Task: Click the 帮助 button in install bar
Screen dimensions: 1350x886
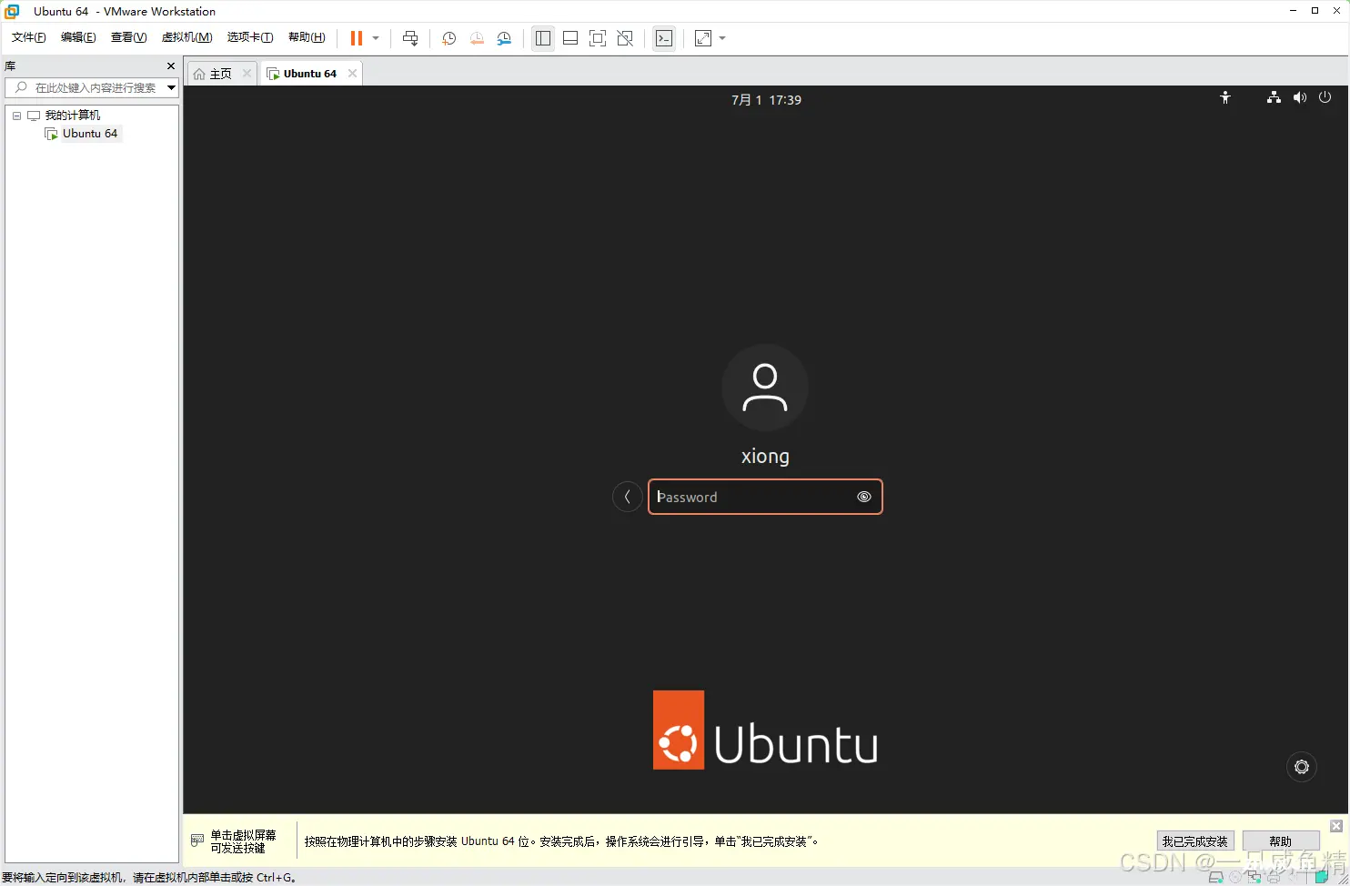Action: 1281,841
